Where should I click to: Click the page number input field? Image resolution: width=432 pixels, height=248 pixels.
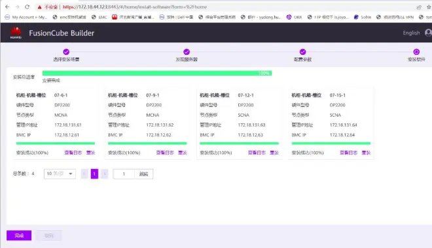(x=124, y=174)
